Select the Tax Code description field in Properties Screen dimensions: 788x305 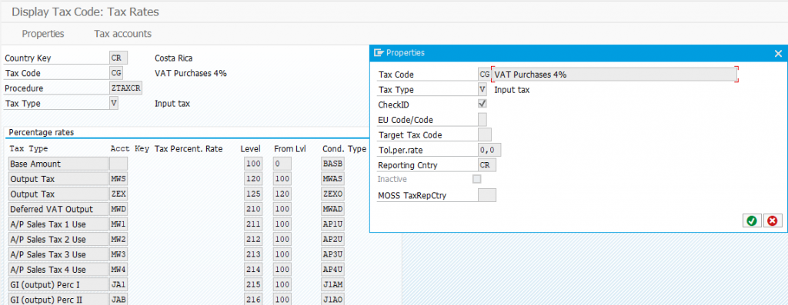(x=615, y=75)
